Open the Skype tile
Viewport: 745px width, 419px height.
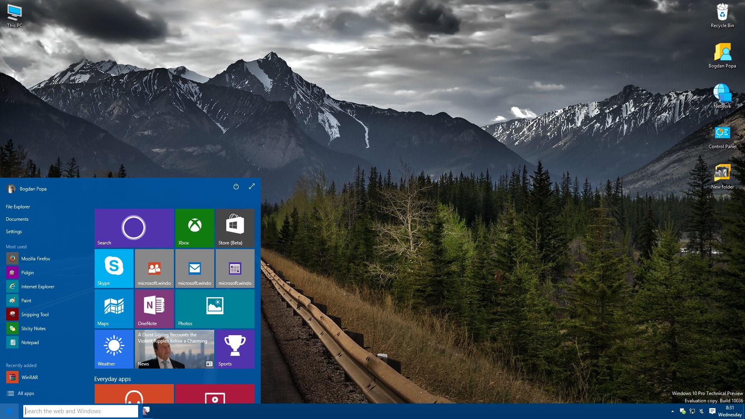click(114, 268)
